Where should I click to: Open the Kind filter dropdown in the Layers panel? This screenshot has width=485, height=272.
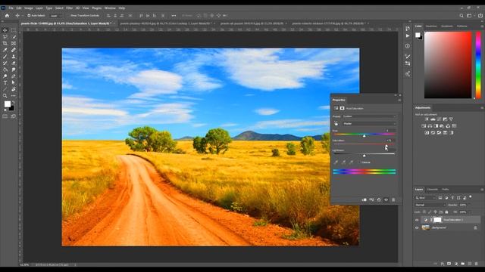coord(425,198)
